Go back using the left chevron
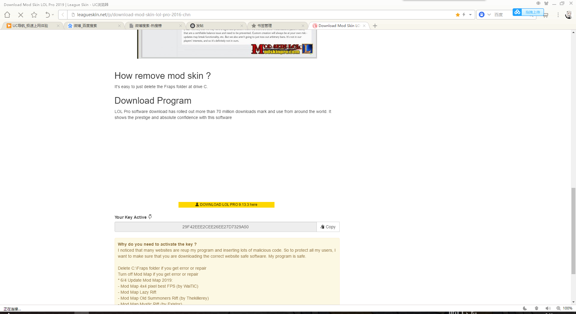The height and width of the screenshot is (314, 576). [63, 15]
